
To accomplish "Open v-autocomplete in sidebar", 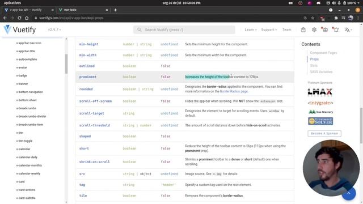I will point(27,59).
